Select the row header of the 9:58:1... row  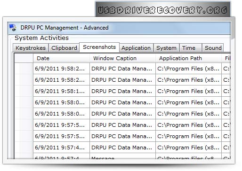(24, 91)
